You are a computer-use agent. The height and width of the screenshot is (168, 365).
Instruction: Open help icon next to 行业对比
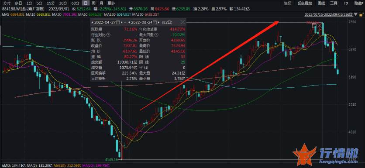[108, 35]
